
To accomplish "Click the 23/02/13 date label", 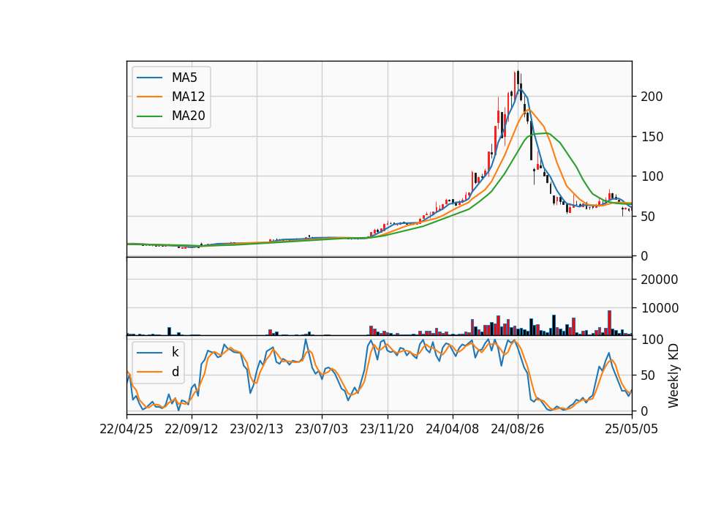I will coord(257,429).
